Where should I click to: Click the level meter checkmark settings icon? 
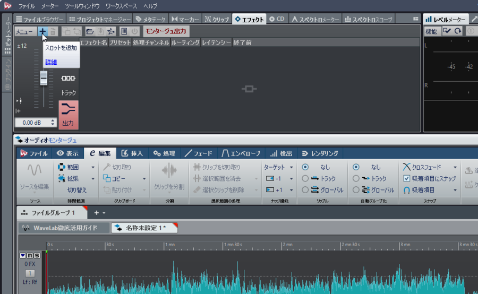pos(447,31)
